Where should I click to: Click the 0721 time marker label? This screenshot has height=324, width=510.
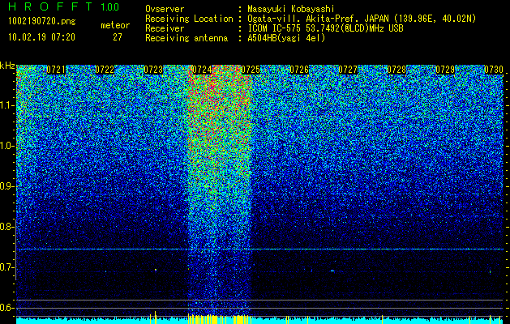pos(56,70)
